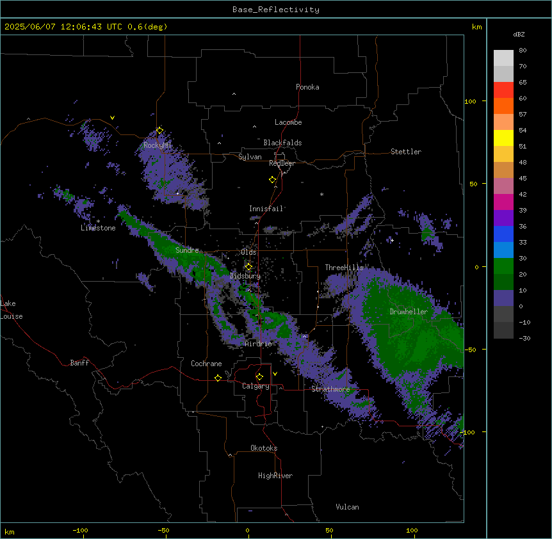Pick the orange 57-60 dBZ legend swatch
Viewport: 552px width, 539px height.
[503, 106]
